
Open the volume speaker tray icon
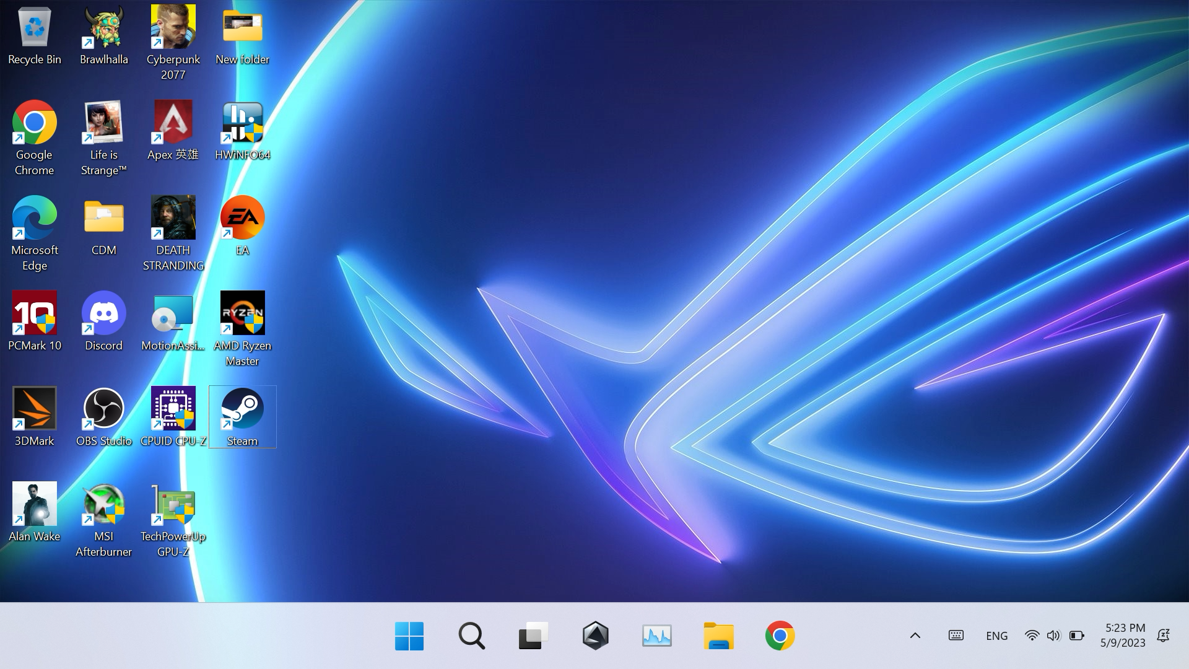(x=1054, y=636)
